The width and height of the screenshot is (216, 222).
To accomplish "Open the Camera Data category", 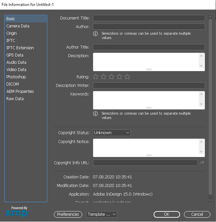I will 26,26.
